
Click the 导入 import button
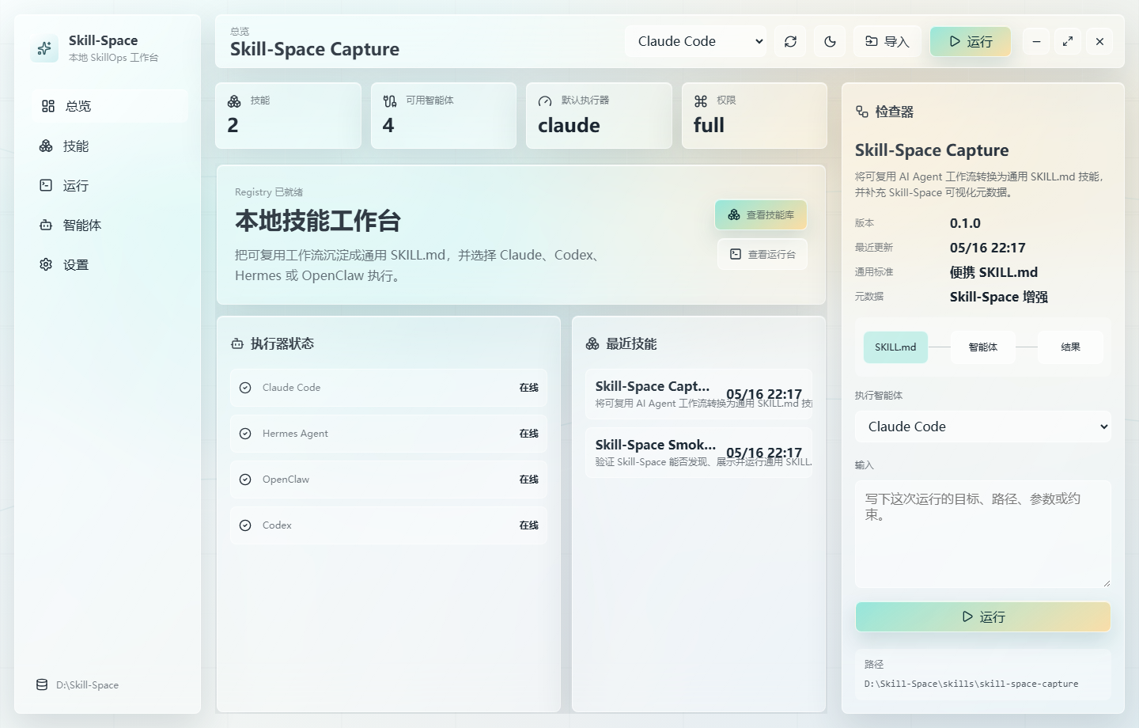[887, 41]
